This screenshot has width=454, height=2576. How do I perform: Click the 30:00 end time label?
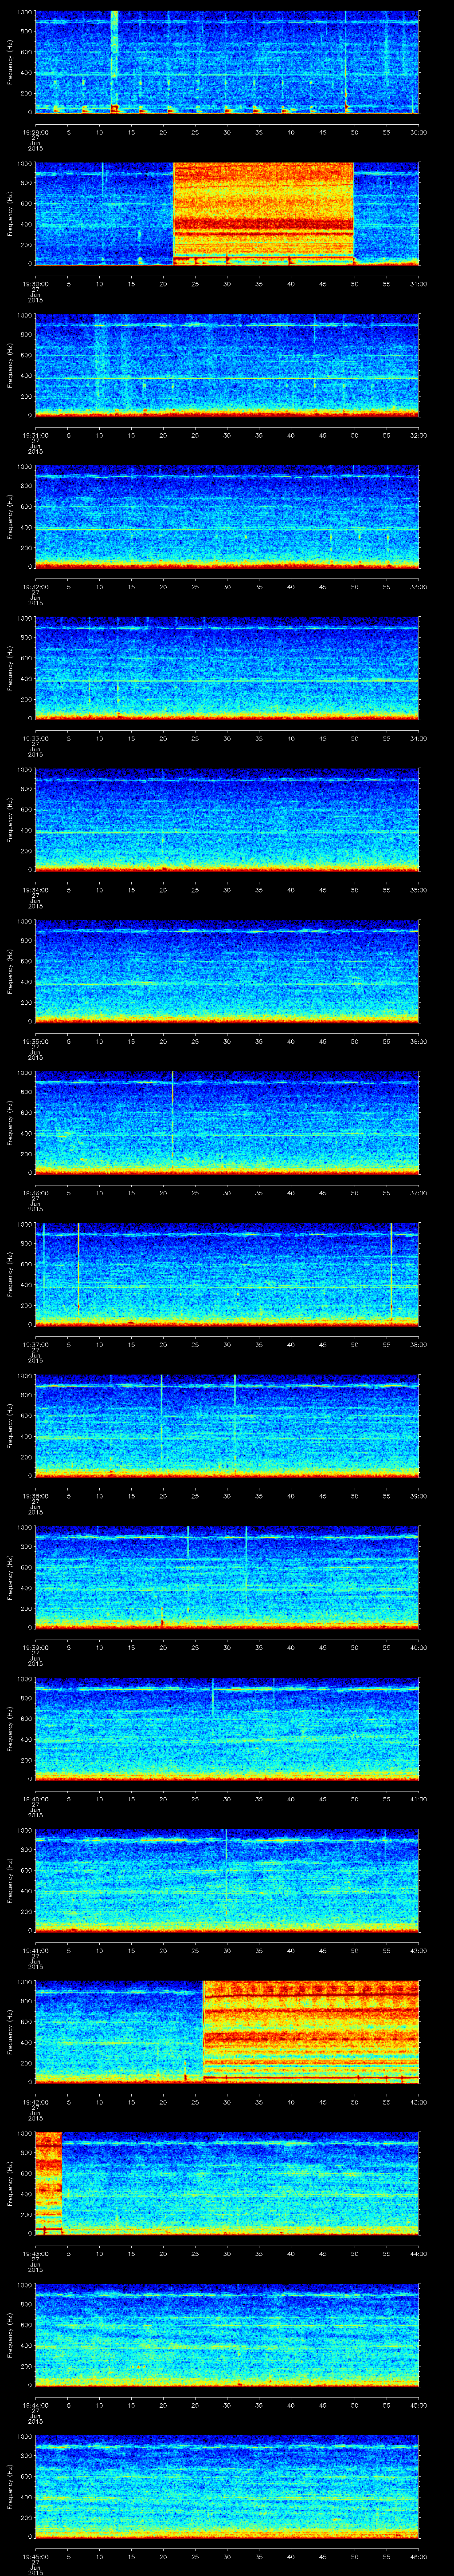point(418,132)
